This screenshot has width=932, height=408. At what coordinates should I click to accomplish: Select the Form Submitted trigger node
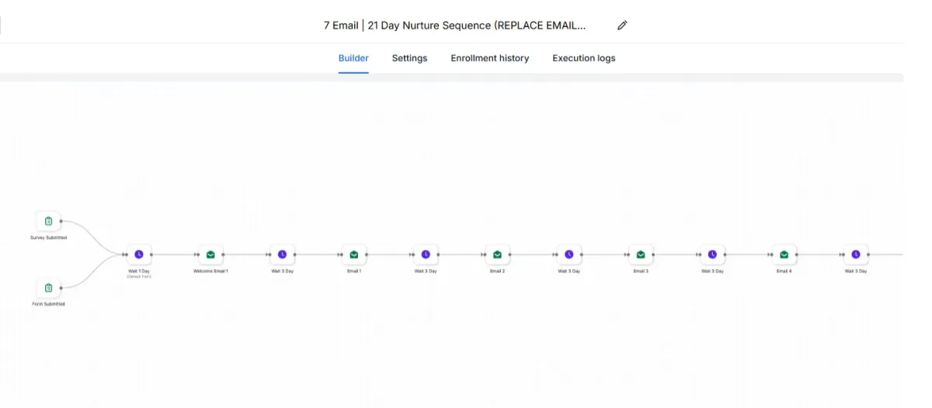click(48, 288)
